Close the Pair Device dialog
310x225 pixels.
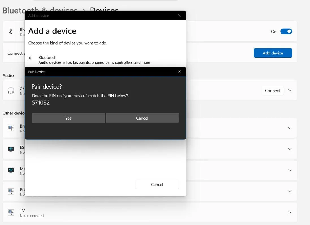(179, 71)
